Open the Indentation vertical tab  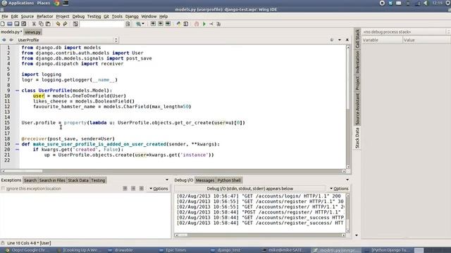(x=357, y=63)
